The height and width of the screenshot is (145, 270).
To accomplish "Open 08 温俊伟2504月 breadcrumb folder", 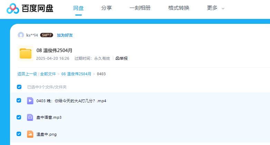I will 76,74.
